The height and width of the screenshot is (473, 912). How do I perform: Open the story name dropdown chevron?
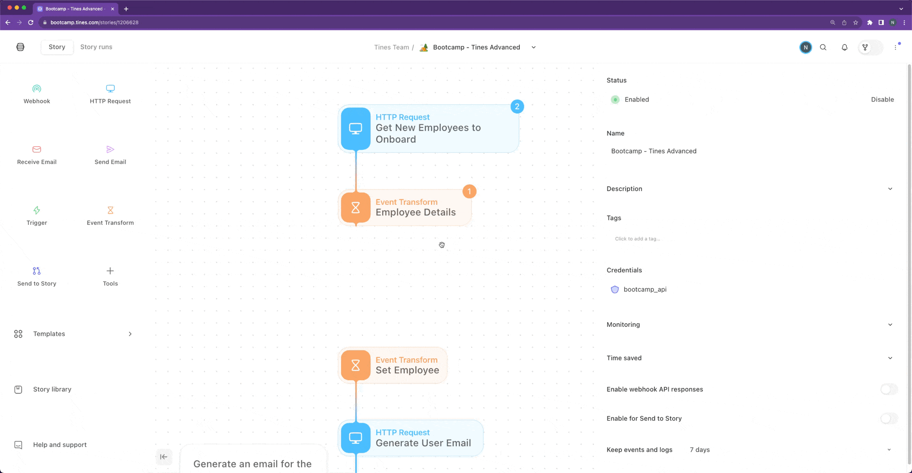pos(534,47)
